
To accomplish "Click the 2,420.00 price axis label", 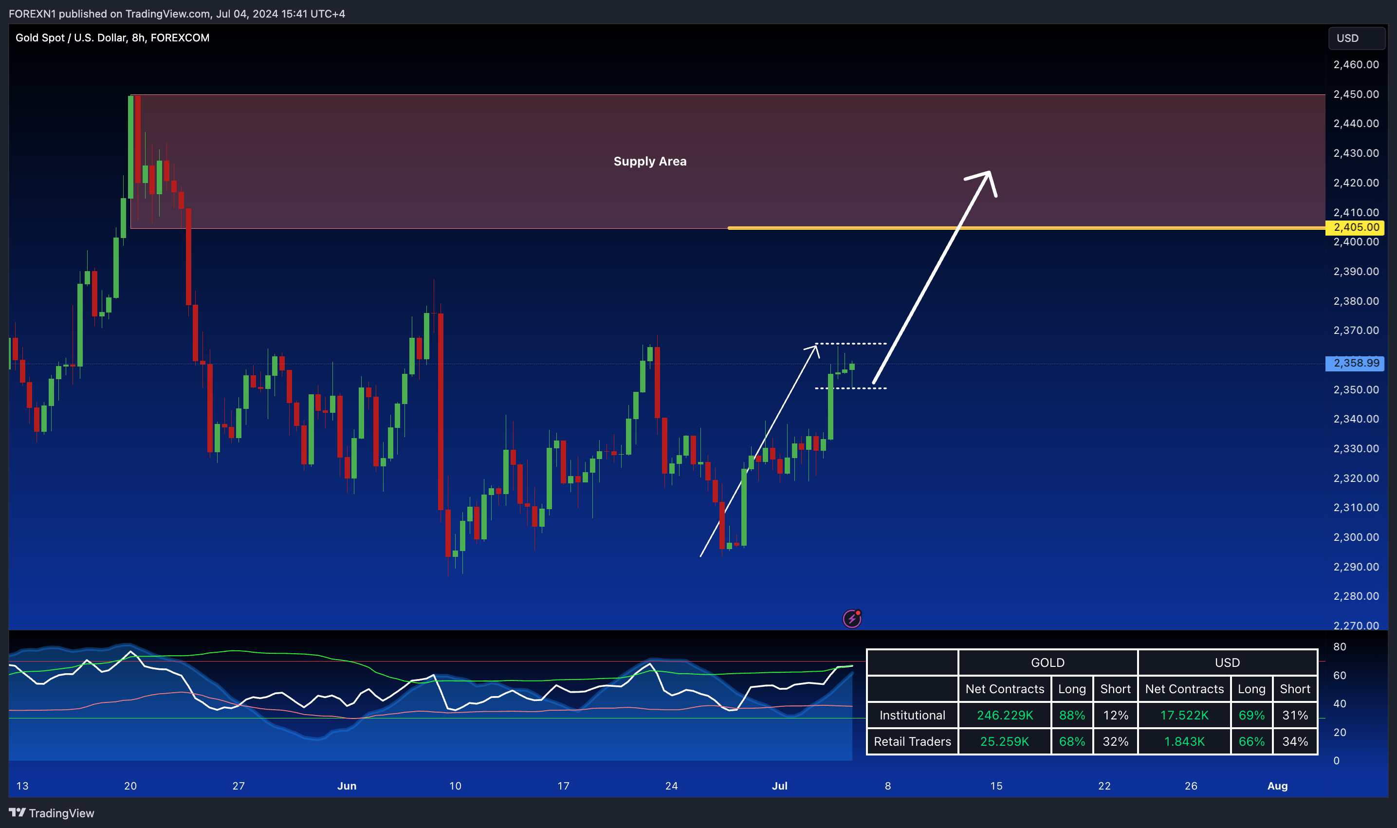I will [x=1356, y=183].
